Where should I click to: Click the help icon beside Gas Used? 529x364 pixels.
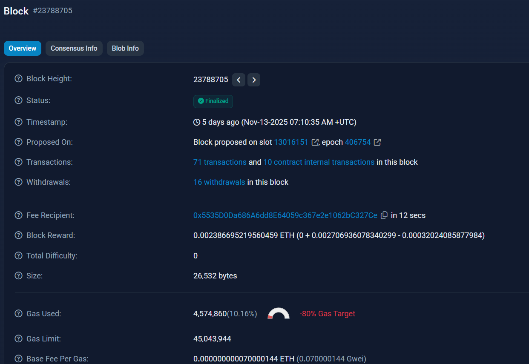(x=18, y=313)
